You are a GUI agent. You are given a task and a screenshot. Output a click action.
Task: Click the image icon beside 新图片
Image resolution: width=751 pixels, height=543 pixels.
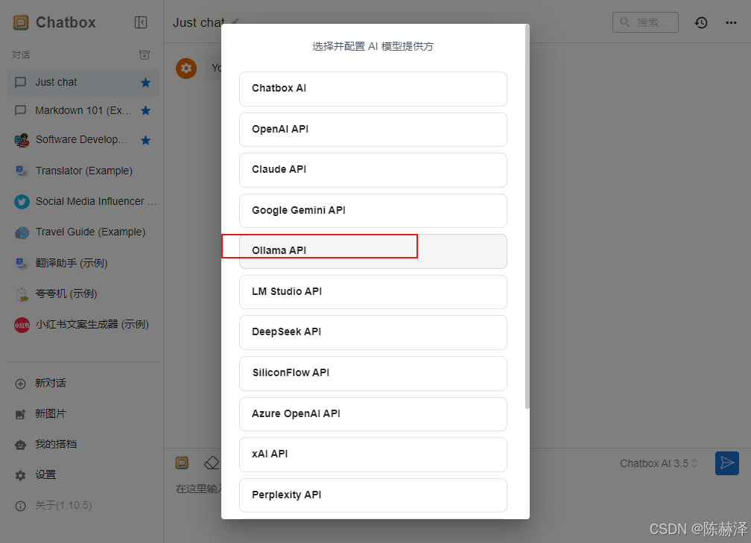21,415
